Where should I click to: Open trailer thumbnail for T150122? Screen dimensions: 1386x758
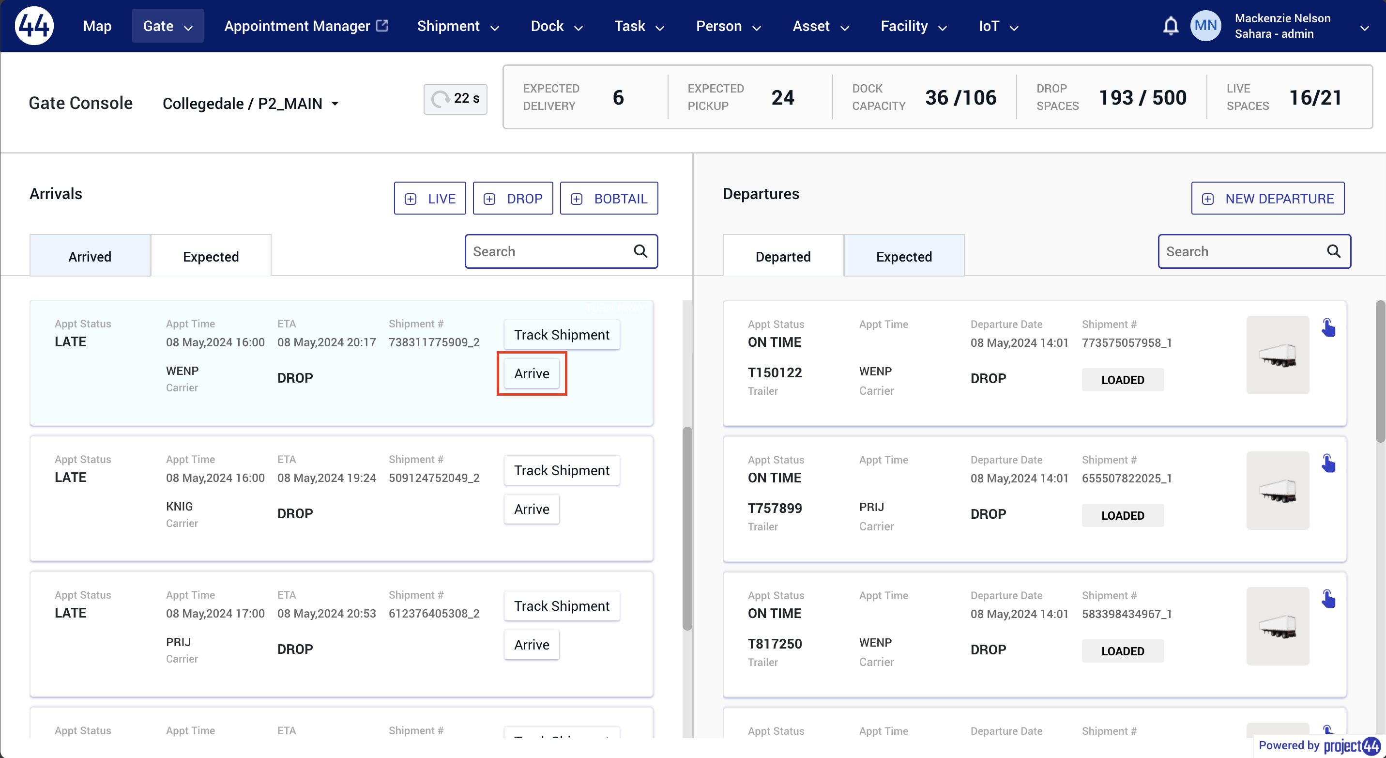tap(1277, 355)
